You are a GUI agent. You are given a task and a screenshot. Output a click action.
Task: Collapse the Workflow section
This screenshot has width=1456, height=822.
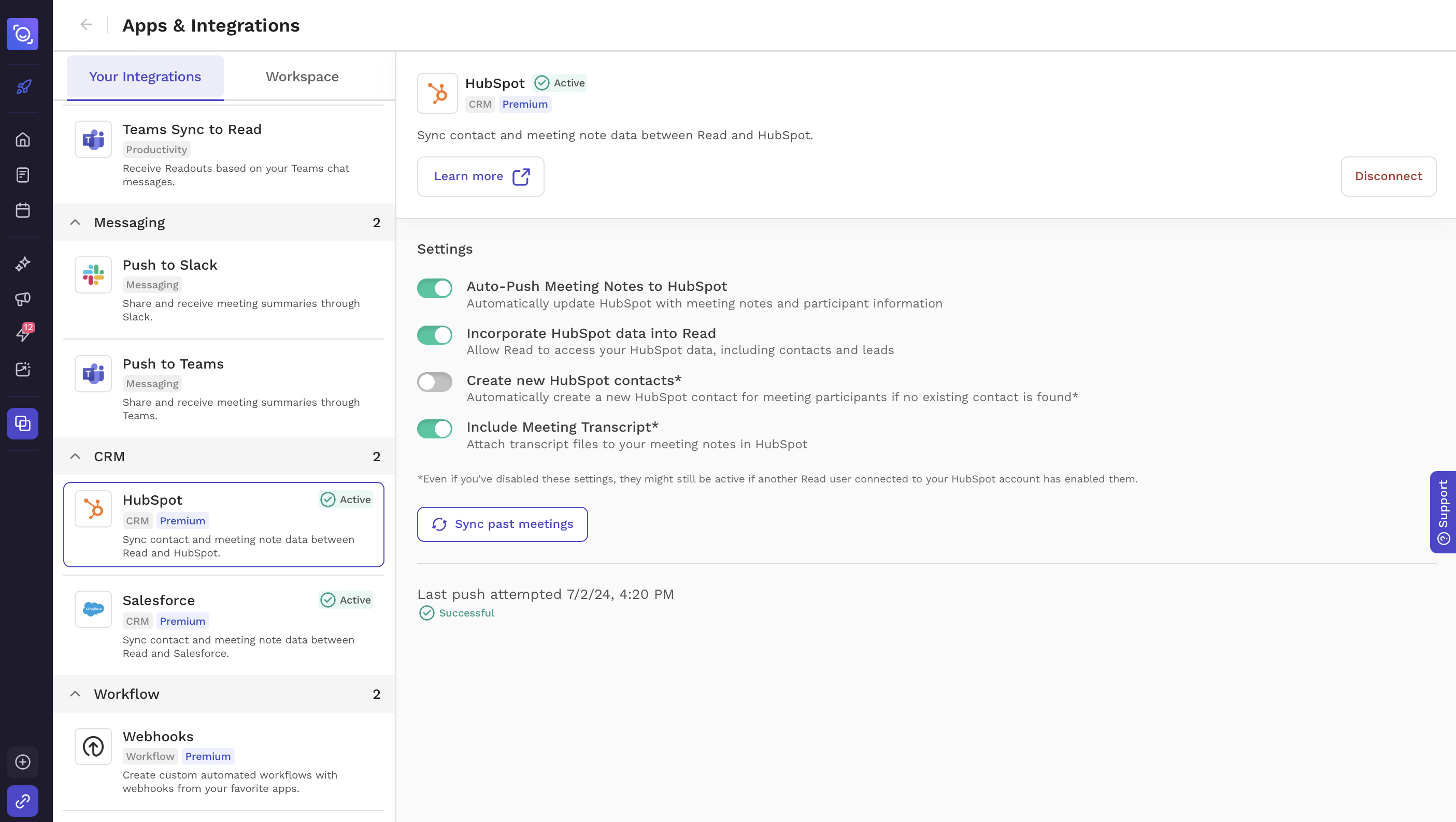(75, 694)
